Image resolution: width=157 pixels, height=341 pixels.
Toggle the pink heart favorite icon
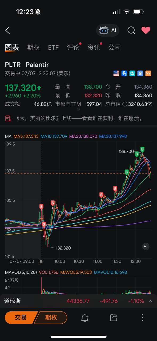pyautogui.click(x=146, y=30)
